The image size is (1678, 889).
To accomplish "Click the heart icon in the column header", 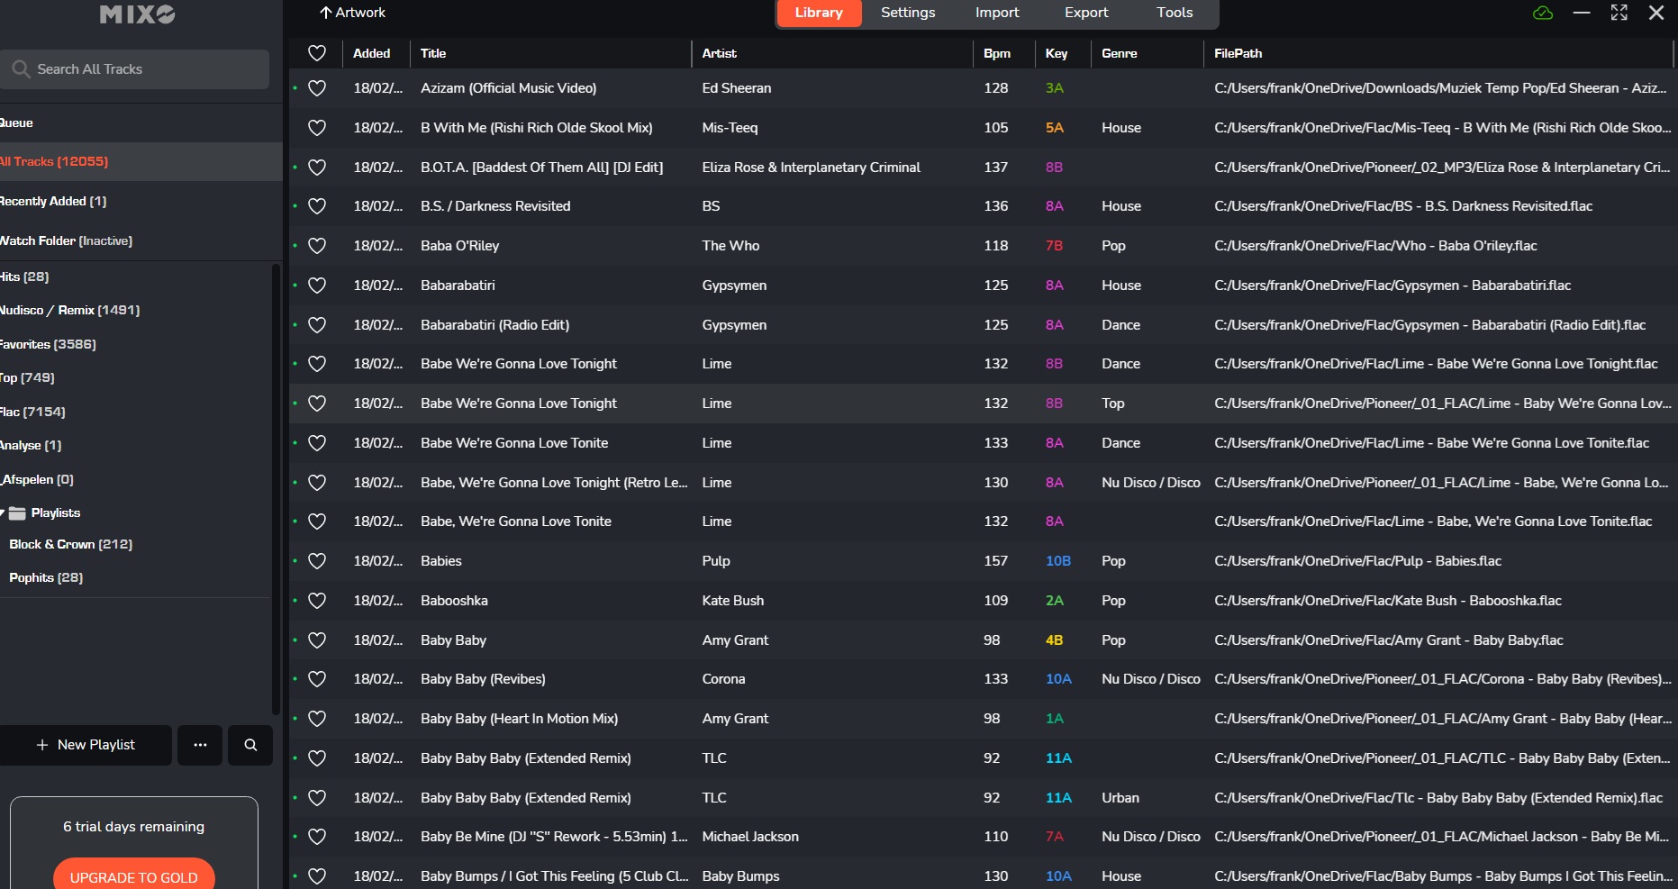I will (x=317, y=53).
